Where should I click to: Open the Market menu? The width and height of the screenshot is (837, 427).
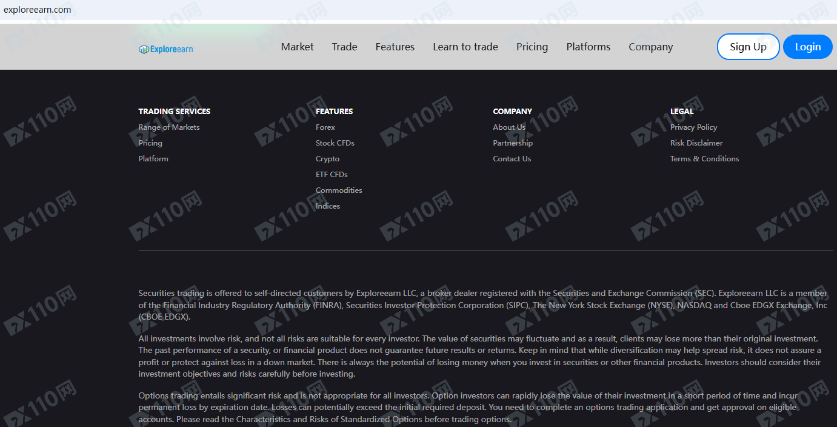pyautogui.click(x=298, y=47)
